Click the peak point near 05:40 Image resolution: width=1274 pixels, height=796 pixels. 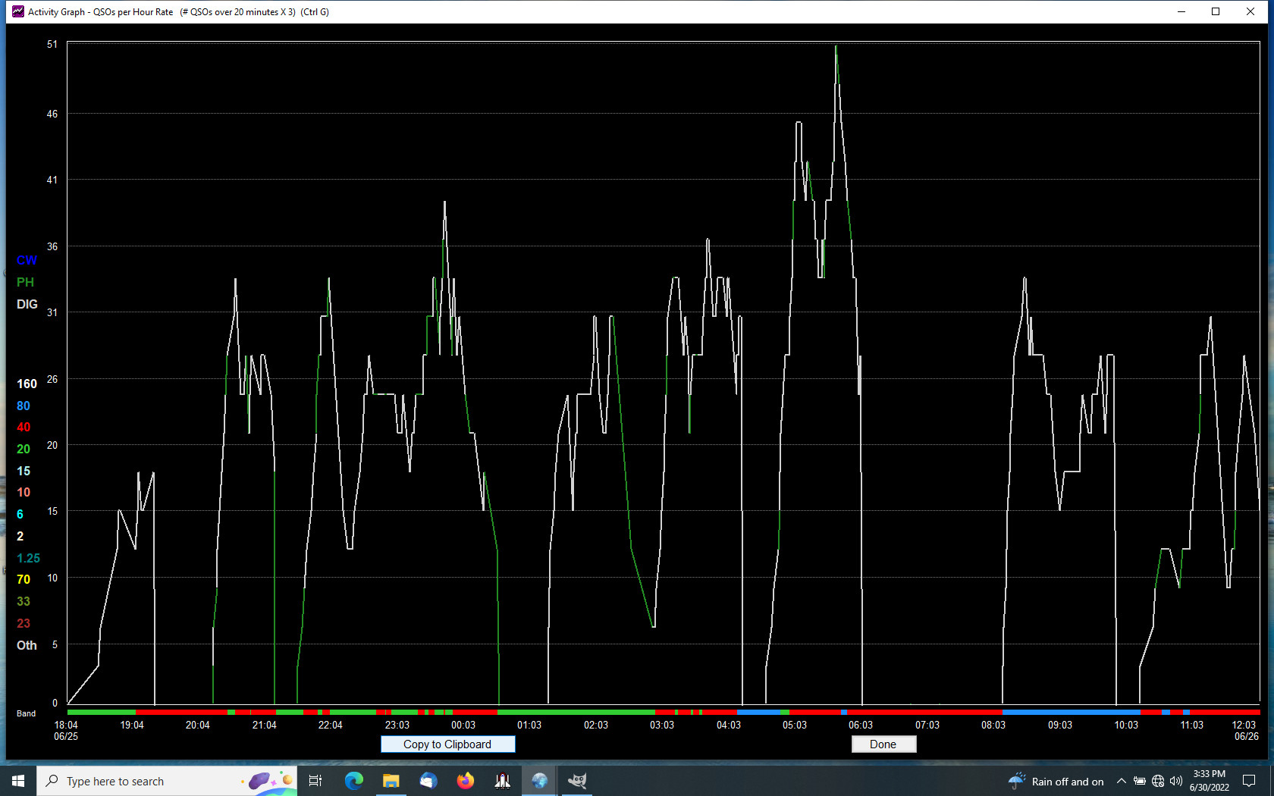click(836, 46)
